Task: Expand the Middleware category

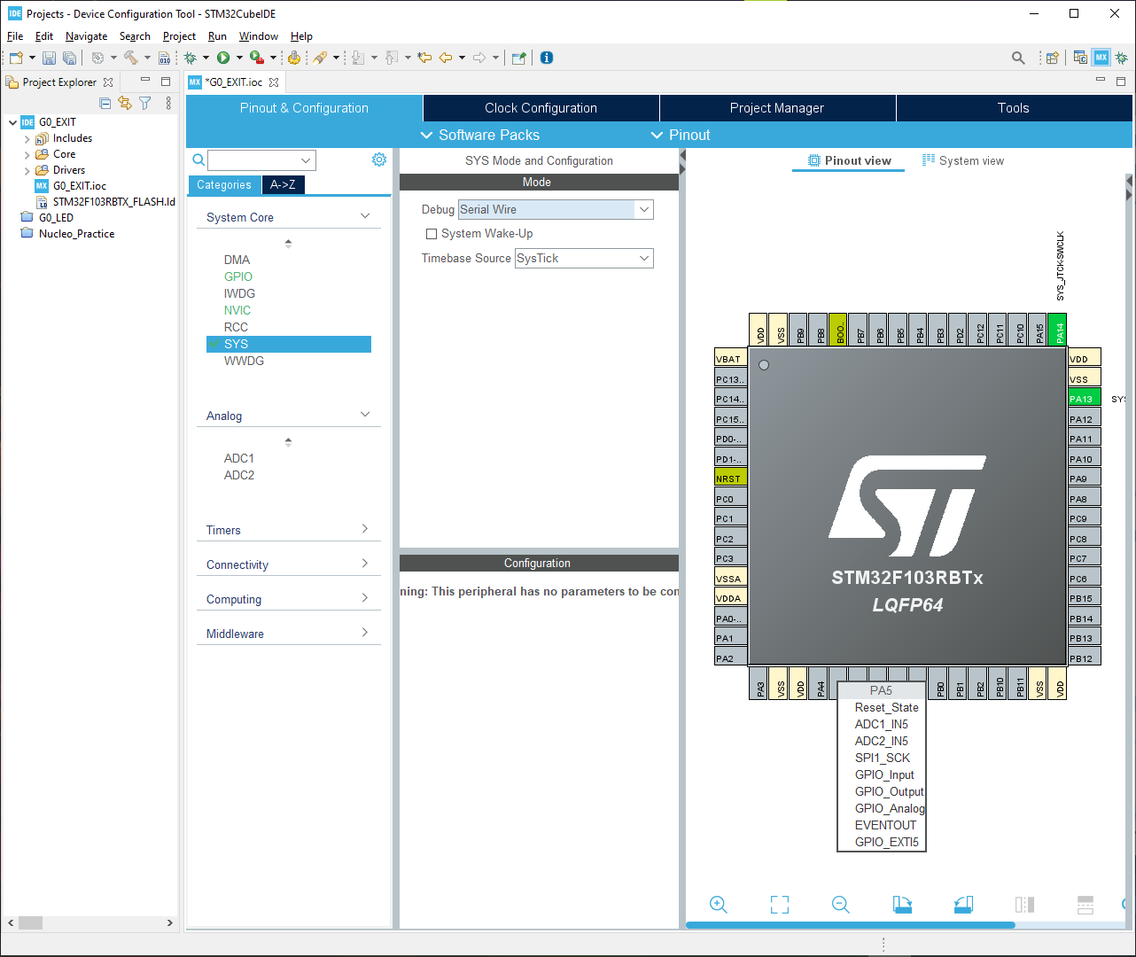Action: 365,633
